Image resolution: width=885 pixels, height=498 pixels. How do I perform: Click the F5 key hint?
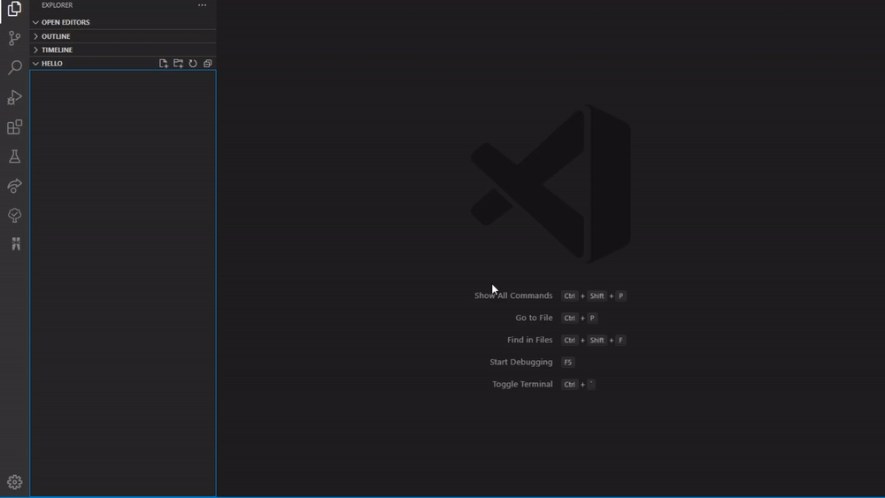(568, 362)
